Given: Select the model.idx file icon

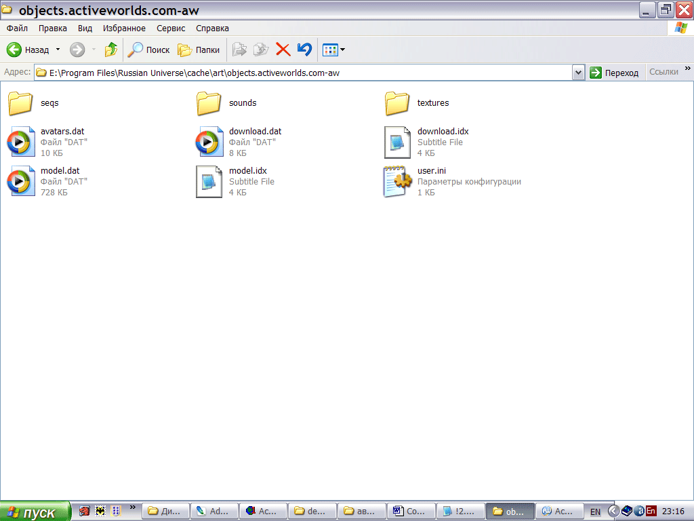Looking at the screenshot, I should (x=209, y=181).
